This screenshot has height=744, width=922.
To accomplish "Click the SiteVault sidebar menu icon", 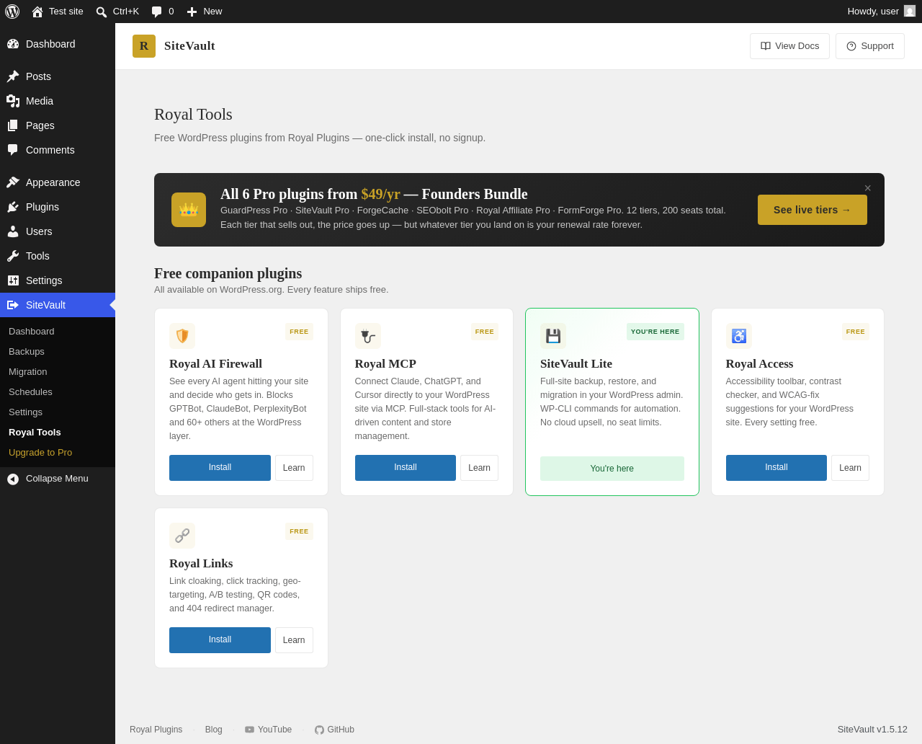I will coord(13,305).
